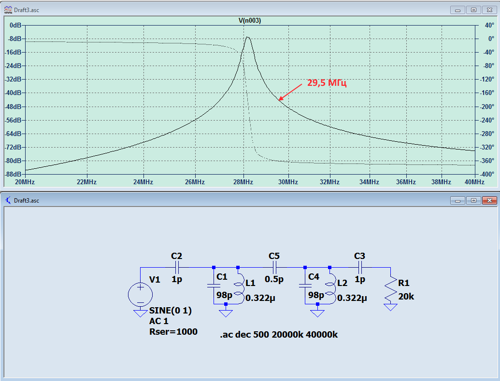Click the 1p value of C2
The image size is (500, 381).
click(x=177, y=279)
